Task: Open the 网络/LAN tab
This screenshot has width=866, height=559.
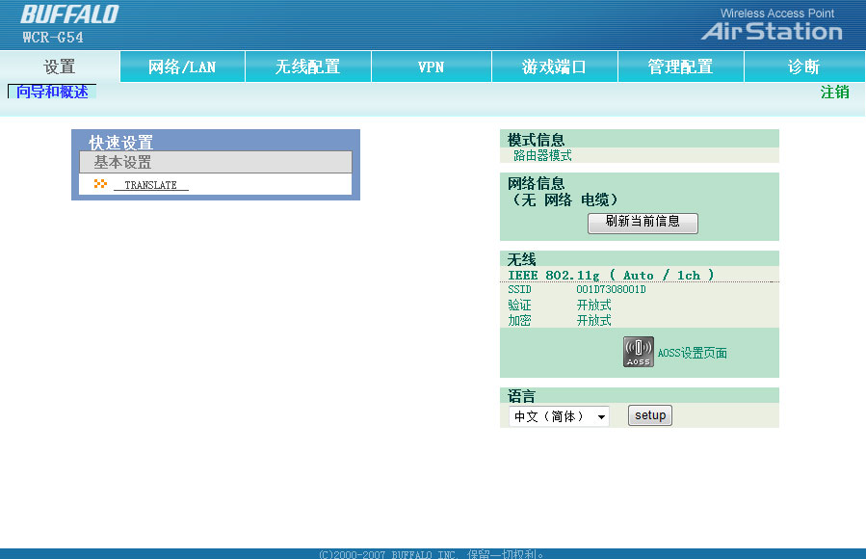Action: point(182,67)
